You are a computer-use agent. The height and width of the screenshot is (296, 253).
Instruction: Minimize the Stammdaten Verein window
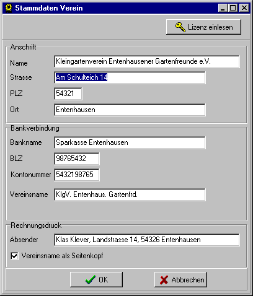tap(223, 8)
